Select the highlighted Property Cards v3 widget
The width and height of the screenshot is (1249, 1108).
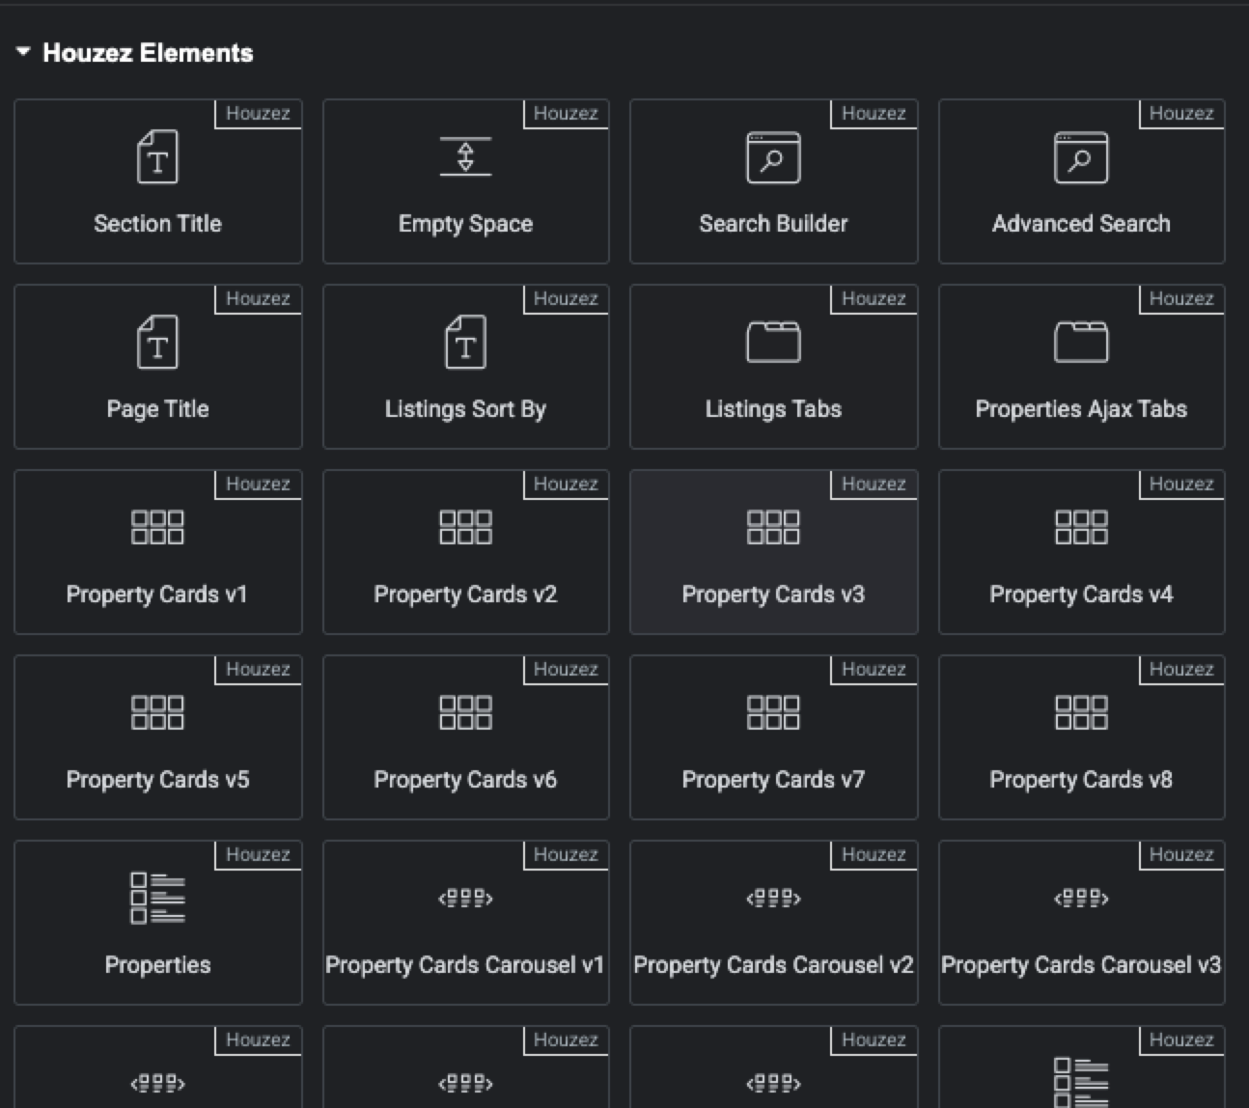(773, 552)
